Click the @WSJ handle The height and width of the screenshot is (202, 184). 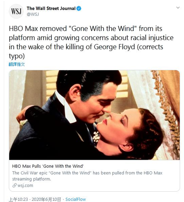(33, 14)
